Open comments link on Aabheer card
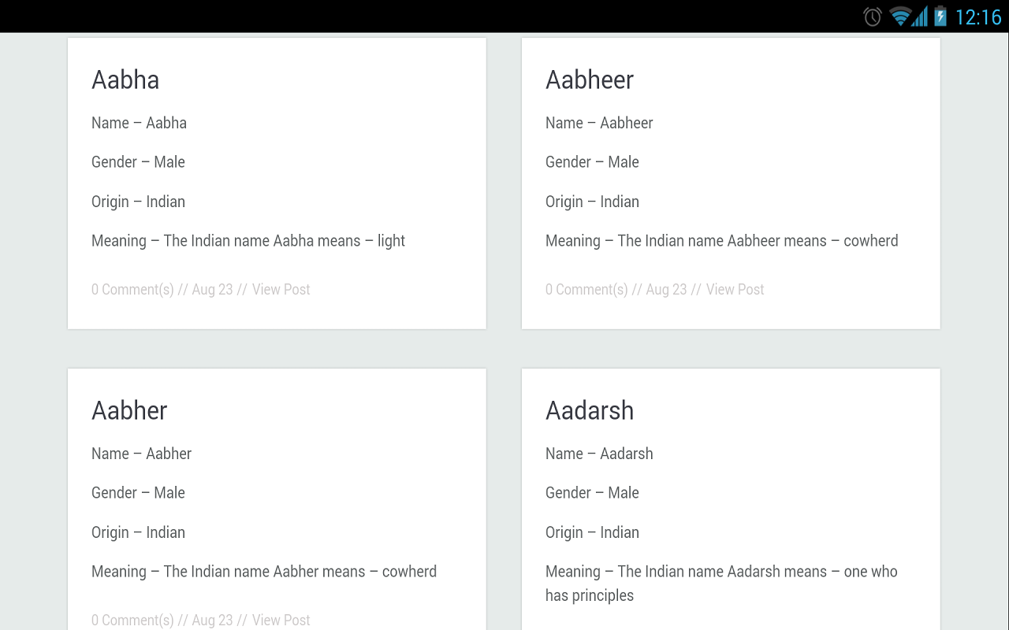 [x=586, y=290]
